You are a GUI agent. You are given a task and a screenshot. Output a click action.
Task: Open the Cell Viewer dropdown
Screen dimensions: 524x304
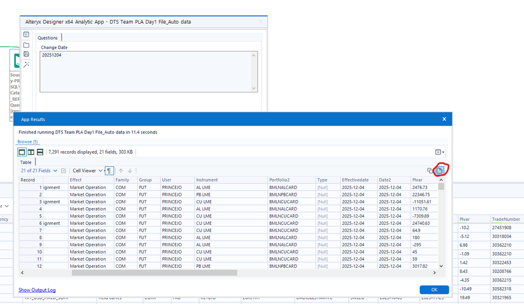[87, 171]
